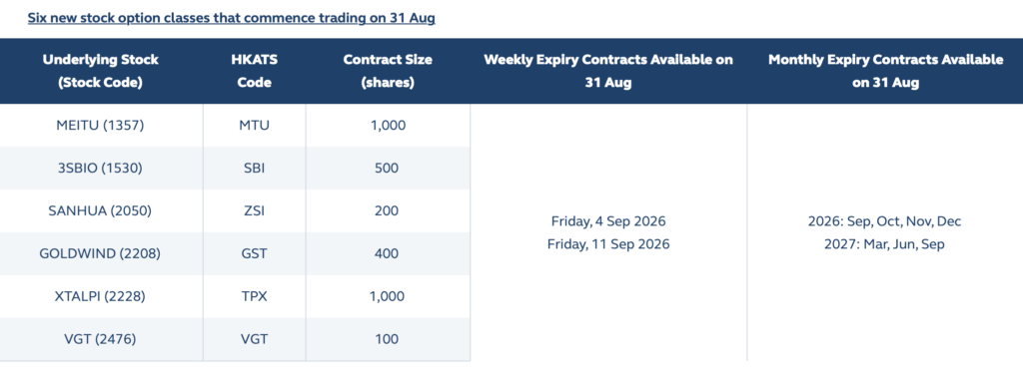The width and height of the screenshot is (1023, 376).
Task: Click the Friday, 11 Sep 2026 expiry
Action: coord(608,244)
